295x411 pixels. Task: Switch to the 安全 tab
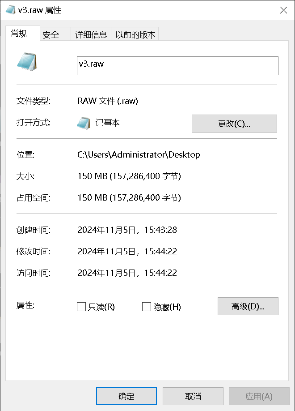[51, 34]
